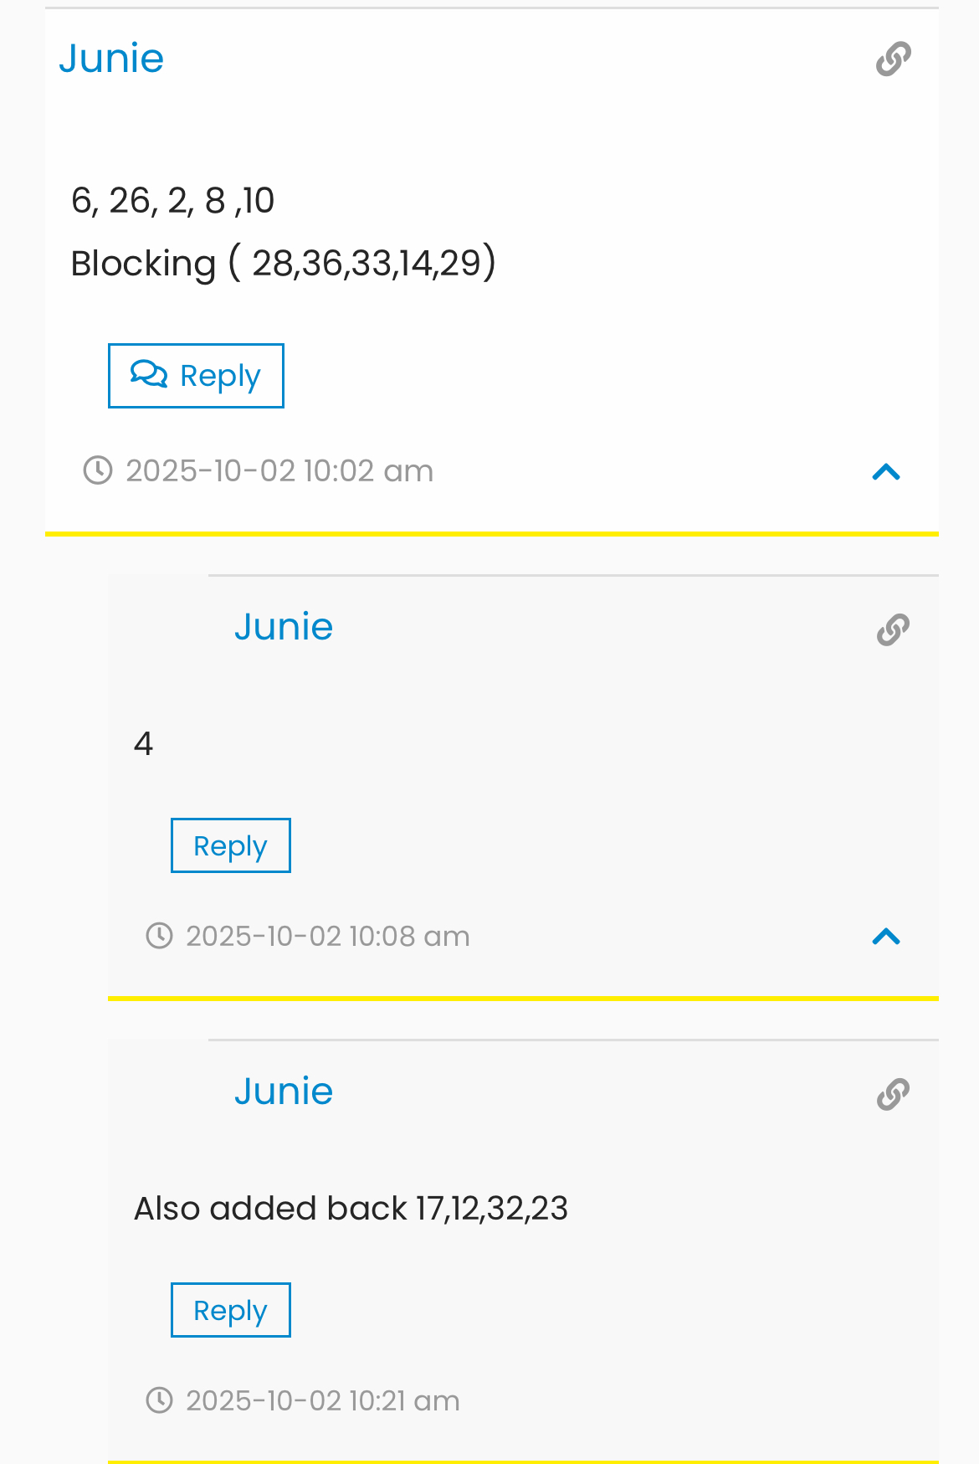Click the "Blocking ( 28,36,33,14,29)" text
979x1464 pixels.
pyautogui.click(x=284, y=263)
